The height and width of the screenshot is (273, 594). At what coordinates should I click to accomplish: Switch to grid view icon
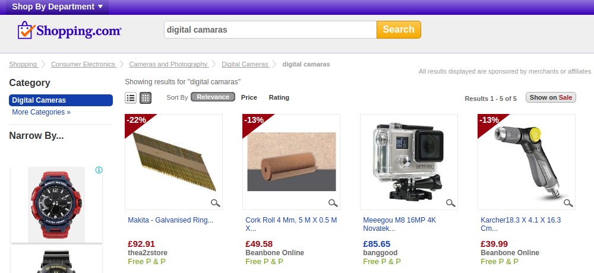coord(146,98)
